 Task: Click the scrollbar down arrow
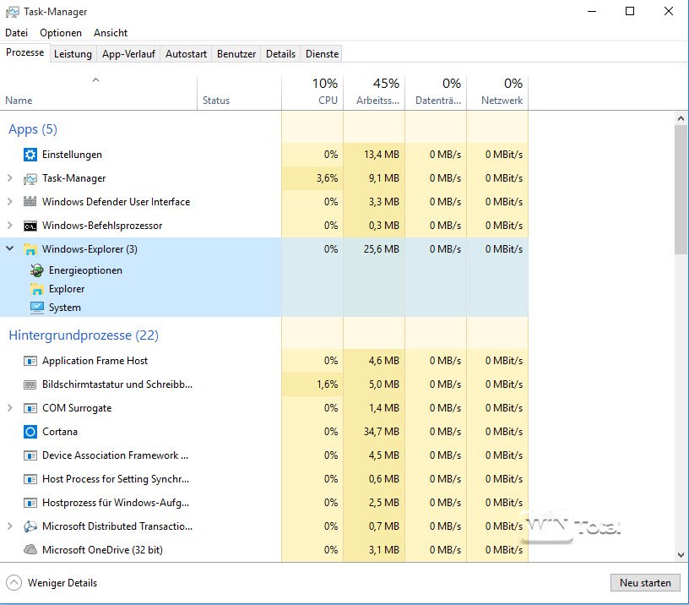pyautogui.click(x=681, y=555)
